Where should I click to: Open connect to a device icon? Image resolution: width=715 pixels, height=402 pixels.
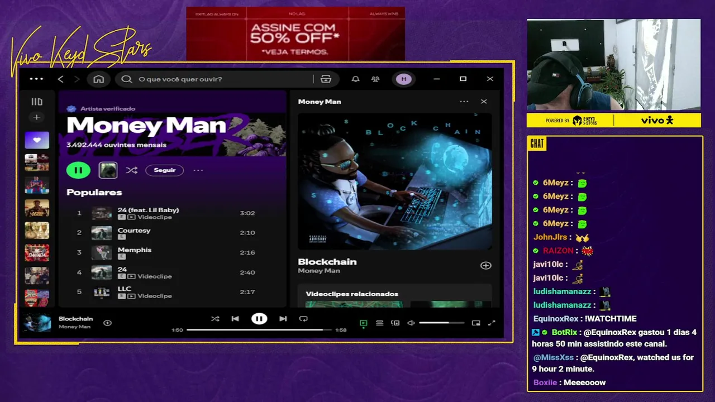(x=395, y=323)
